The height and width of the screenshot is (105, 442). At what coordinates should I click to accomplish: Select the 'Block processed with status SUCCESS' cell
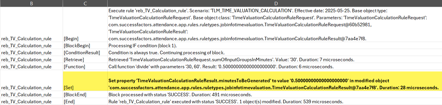(x=274, y=94)
